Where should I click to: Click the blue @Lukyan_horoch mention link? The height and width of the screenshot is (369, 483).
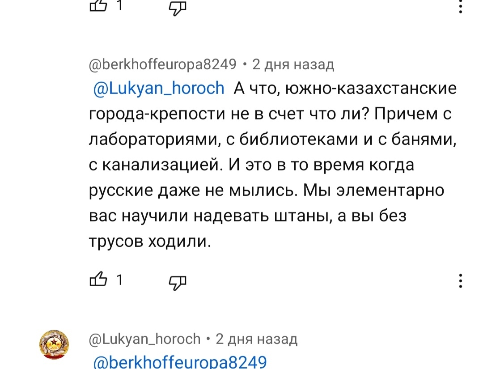159,89
